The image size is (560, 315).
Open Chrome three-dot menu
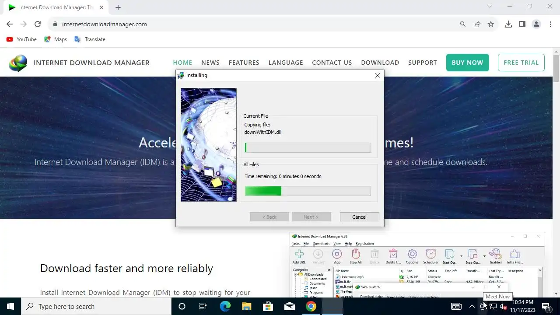pyautogui.click(x=550, y=24)
